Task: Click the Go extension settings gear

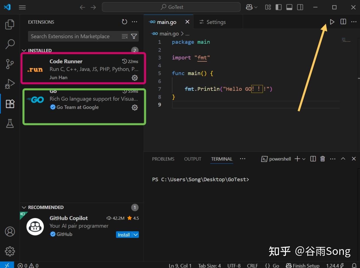Action: point(134,108)
